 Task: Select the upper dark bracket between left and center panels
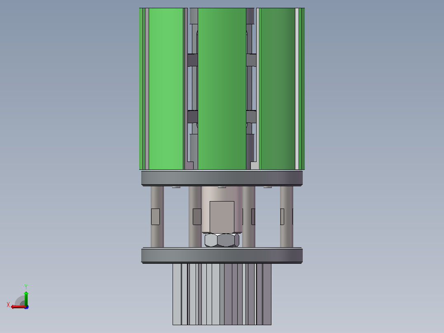pyautogui.click(x=193, y=60)
